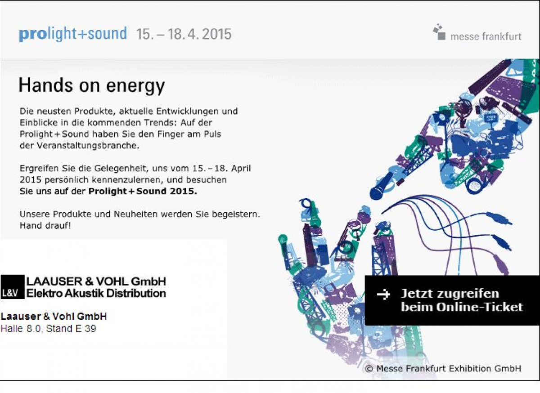Click the 15. – 18. 4. 2015 date
Viewport: 540px width, 393px height.
pos(184,34)
